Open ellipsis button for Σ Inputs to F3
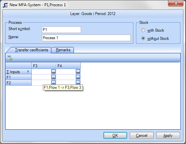The image size is (186, 144). coord(53,72)
